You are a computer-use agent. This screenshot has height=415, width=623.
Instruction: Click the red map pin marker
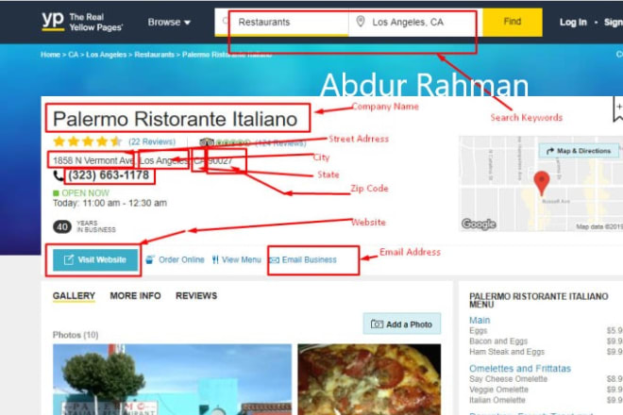click(541, 183)
